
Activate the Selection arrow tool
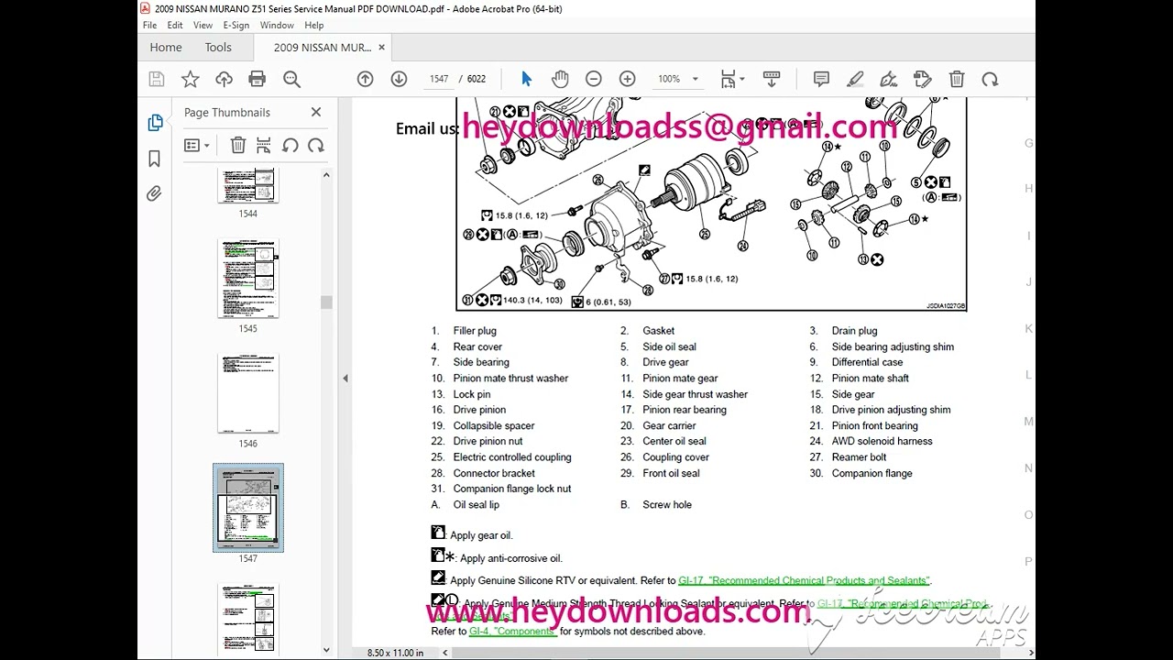(x=526, y=80)
